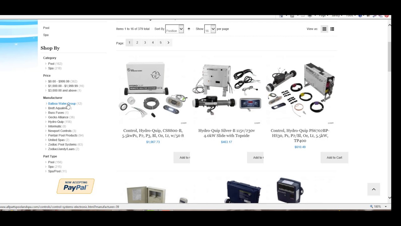This screenshot has width=401, height=226.
Task: Go to next page arrow
Action: tap(168, 42)
